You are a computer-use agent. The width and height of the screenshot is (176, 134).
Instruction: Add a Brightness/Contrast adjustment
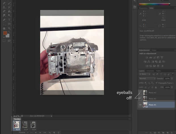coord(147,58)
